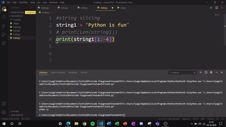
Task: Switch to Debug Console panel tab
Action: 58,73
